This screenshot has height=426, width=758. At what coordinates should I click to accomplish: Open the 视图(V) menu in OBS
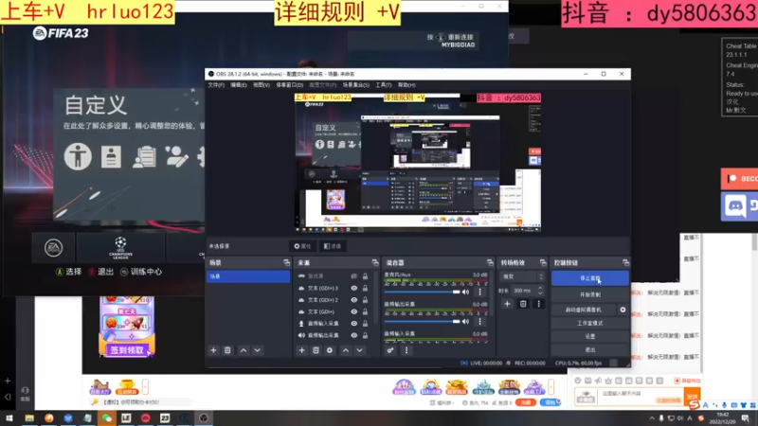[x=262, y=85]
